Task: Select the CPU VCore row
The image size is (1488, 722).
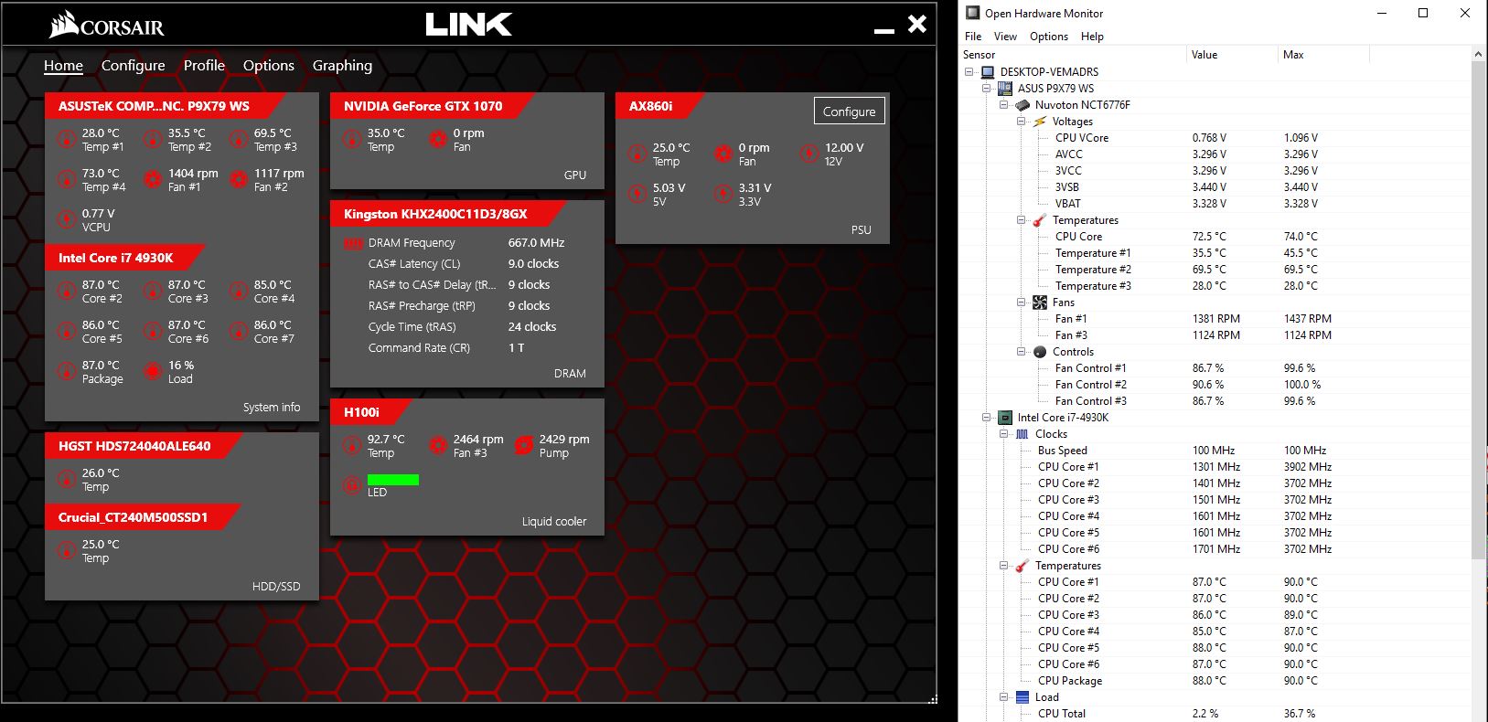Action: pyautogui.click(x=1215, y=137)
